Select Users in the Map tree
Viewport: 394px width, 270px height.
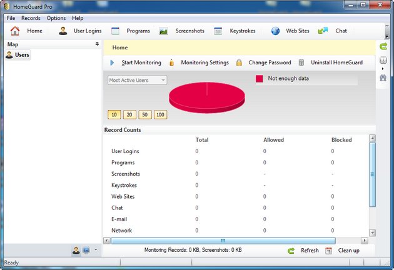pos(22,55)
